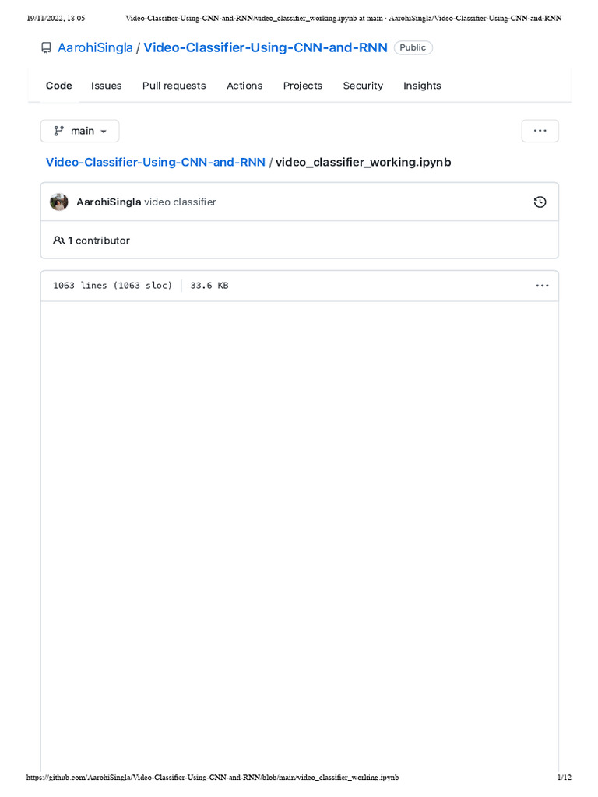Go to the Pull requests tab
The height and width of the screenshot is (797, 598).
(x=174, y=86)
